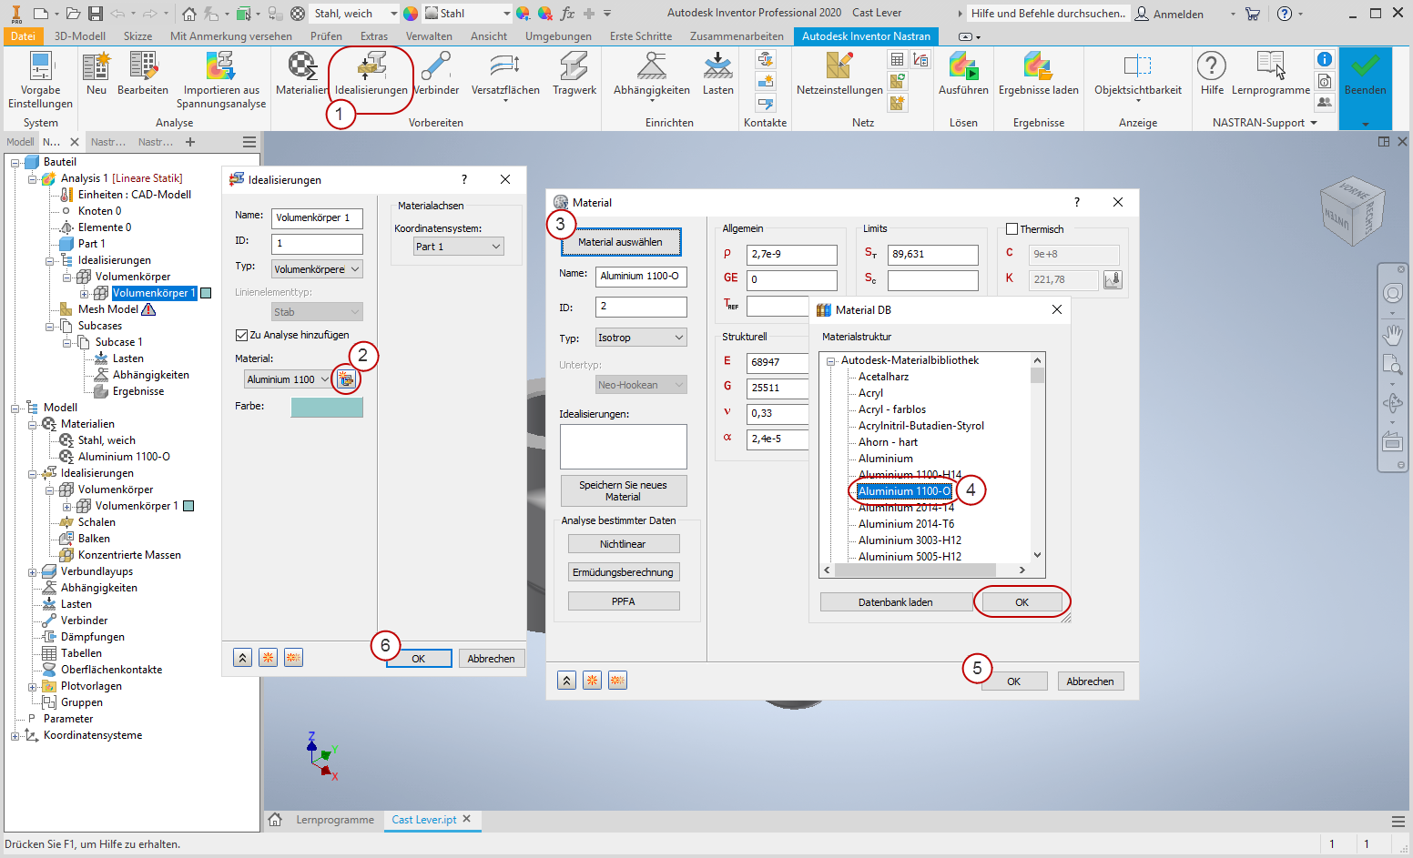Image resolution: width=1413 pixels, height=858 pixels.
Task: Click the Name field containing Volumenkörper 1
Action: (317, 218)
